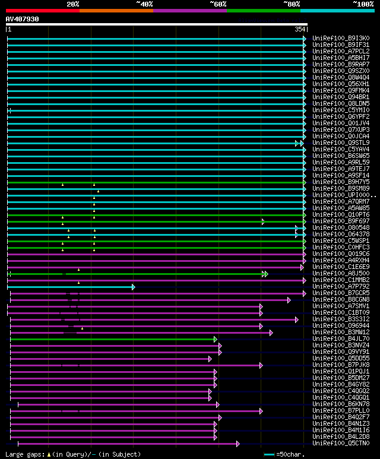The image size is (380, 459).
Task: Click the UniRef100_Q6YPF2 label
Action: coord(341,116)
